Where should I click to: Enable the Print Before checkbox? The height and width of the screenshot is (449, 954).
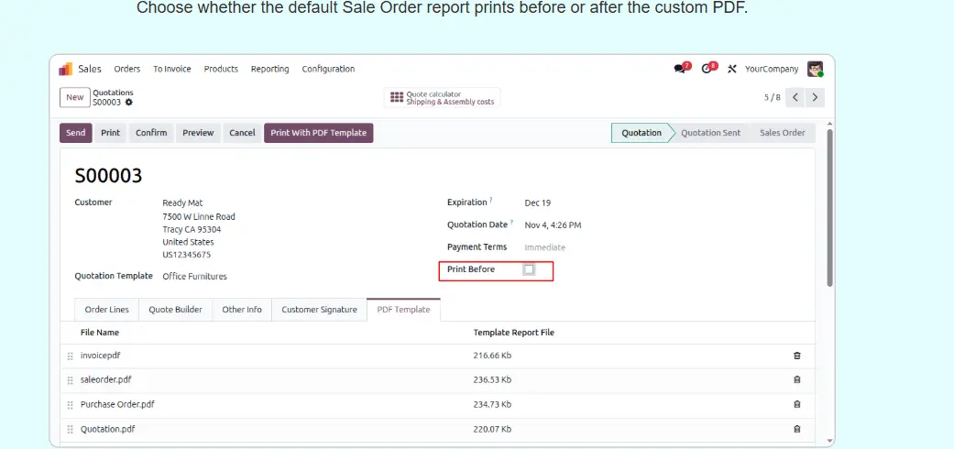pyautogui.click(x=529, y=269)
